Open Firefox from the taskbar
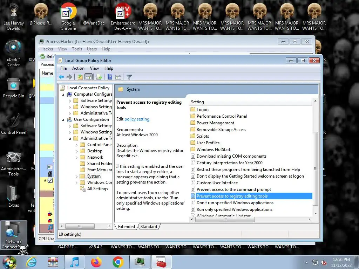 pyautogui.click(x=96, y=262)
